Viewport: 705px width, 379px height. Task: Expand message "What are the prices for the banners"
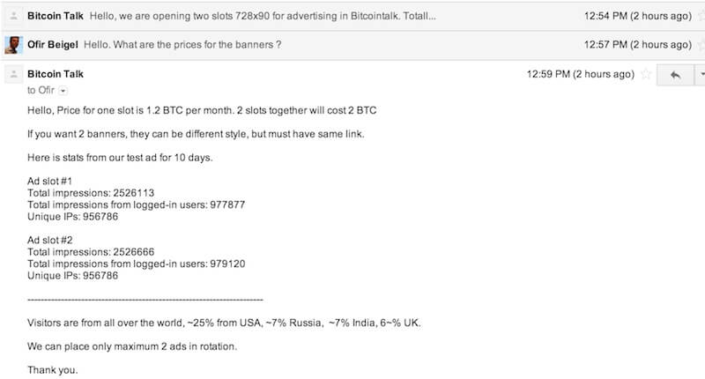click(x=182, y=45)
